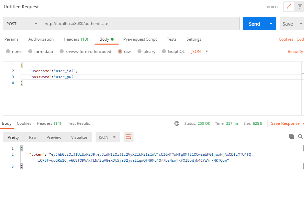Click the blue Send button
This screenshot has width=304, height=202.
254,24
